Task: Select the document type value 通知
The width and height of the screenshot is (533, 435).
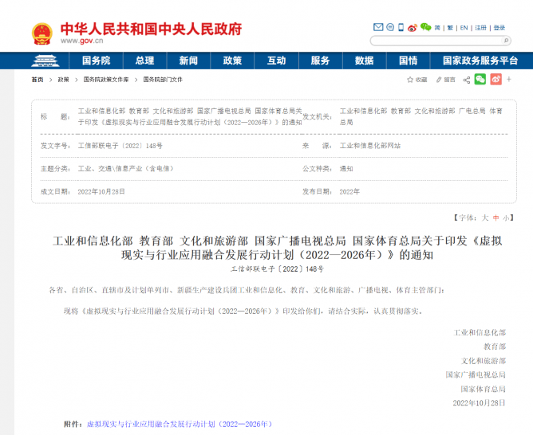Action: point(346,169)
